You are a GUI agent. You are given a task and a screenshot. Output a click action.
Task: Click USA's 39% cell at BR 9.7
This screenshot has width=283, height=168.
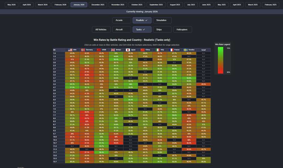[x=72, y=134]
